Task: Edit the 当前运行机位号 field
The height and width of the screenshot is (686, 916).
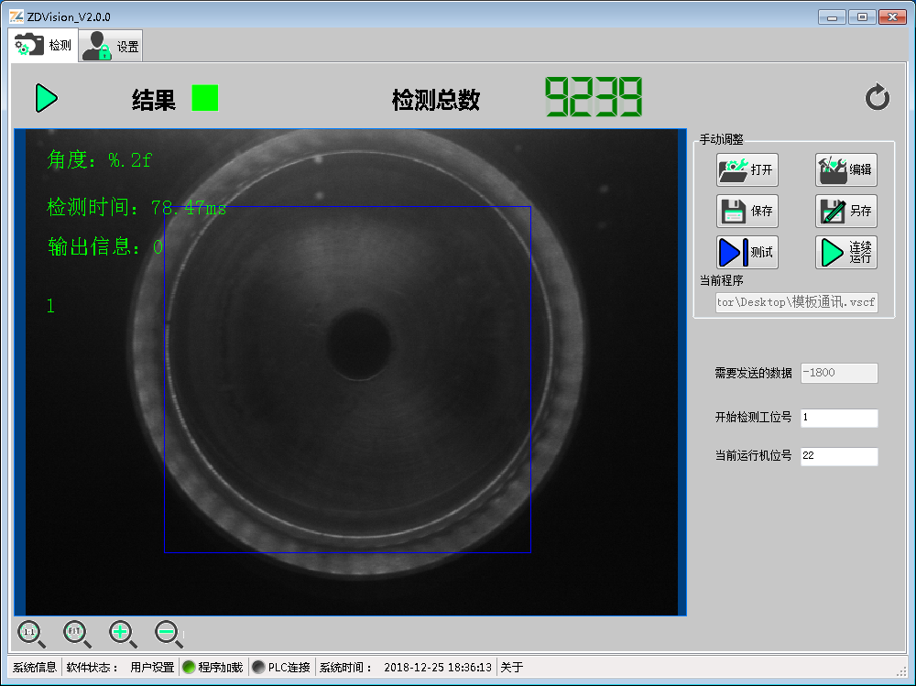Action: 839,456
